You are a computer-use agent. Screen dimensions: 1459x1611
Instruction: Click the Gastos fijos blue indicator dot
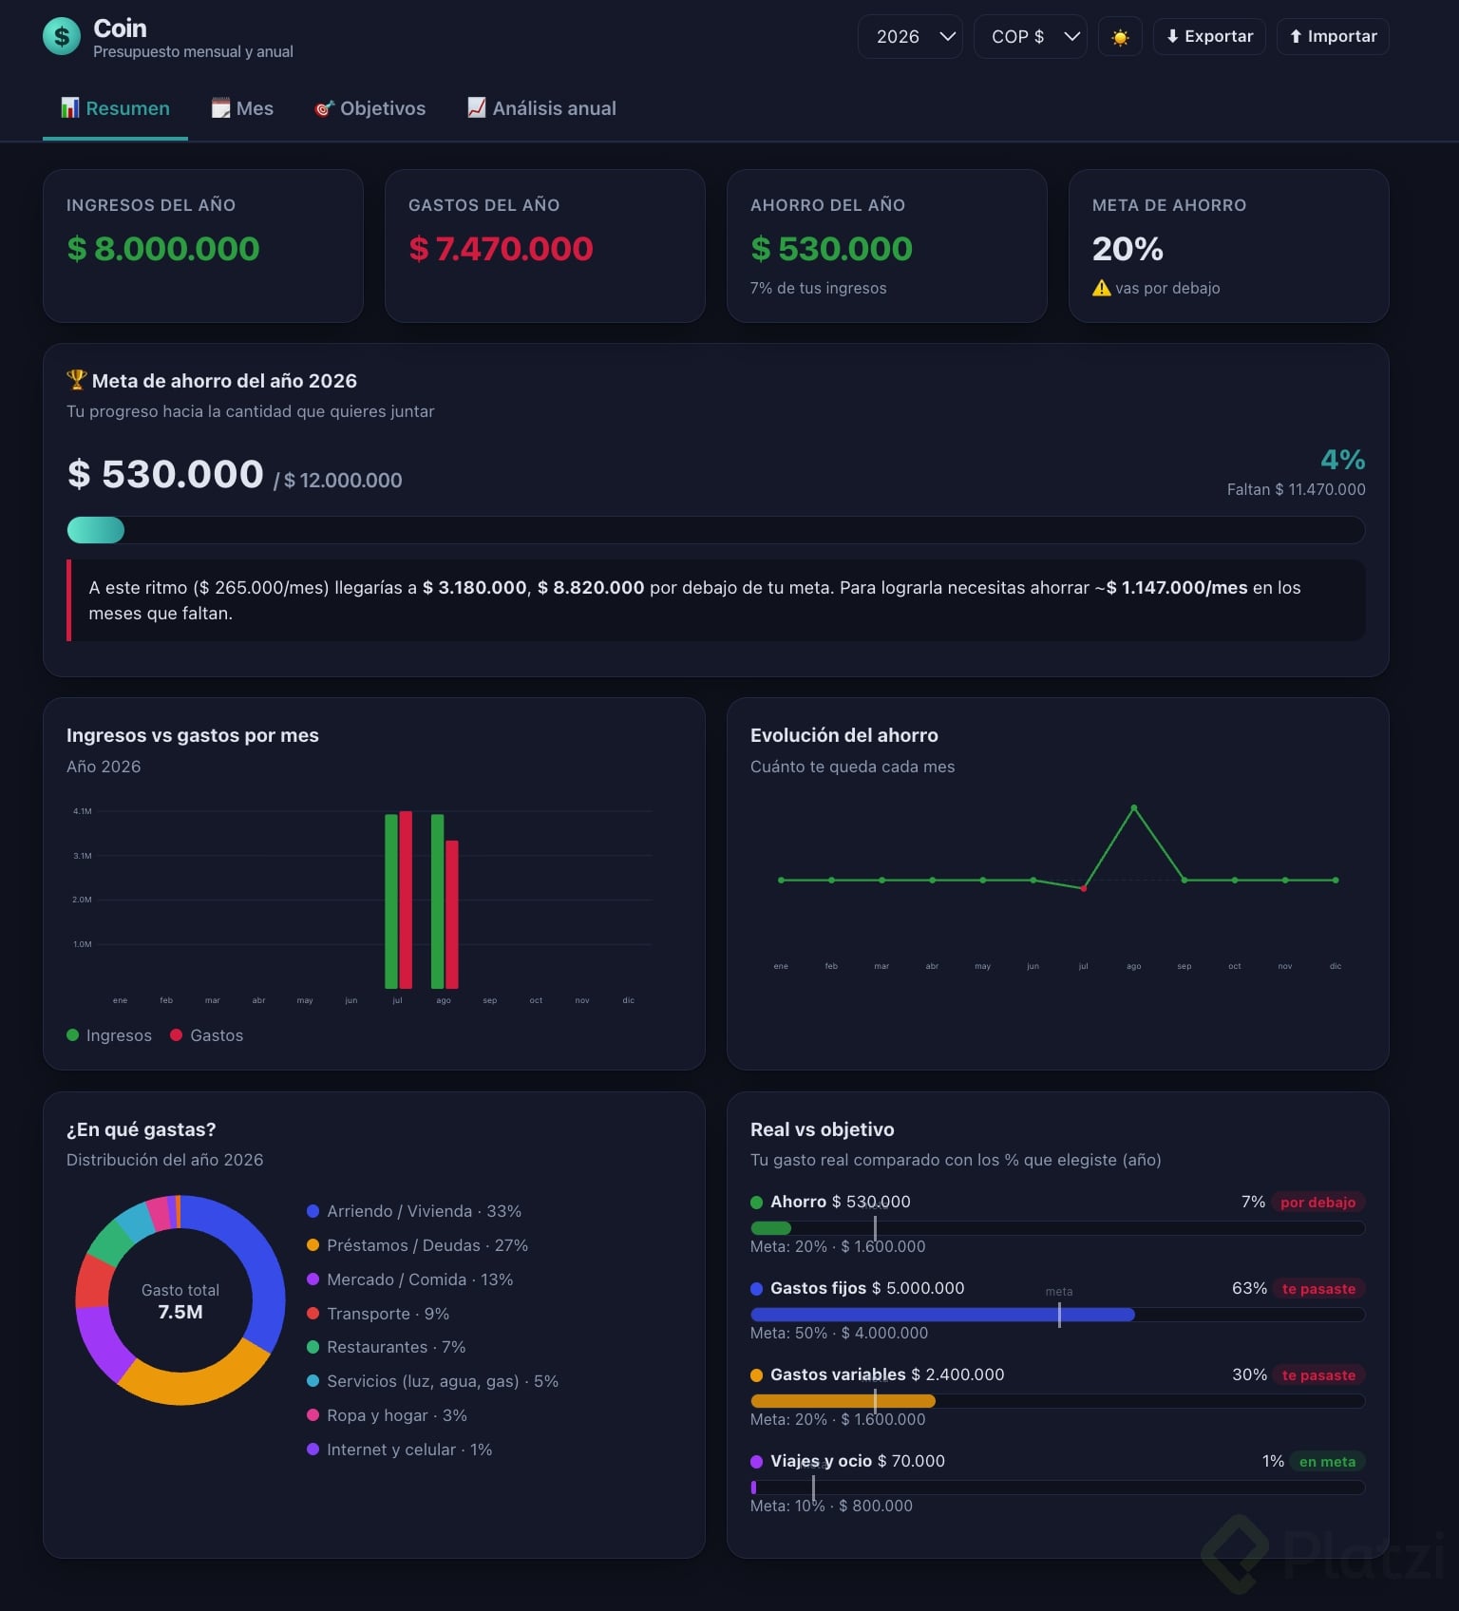[757, 1289]
